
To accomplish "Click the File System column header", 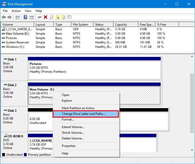I will [x=81, y=25].
